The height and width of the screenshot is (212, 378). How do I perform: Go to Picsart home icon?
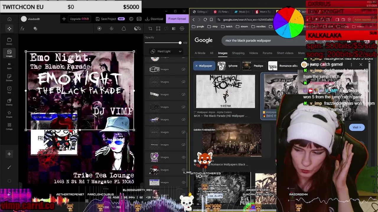pos(9,19)
